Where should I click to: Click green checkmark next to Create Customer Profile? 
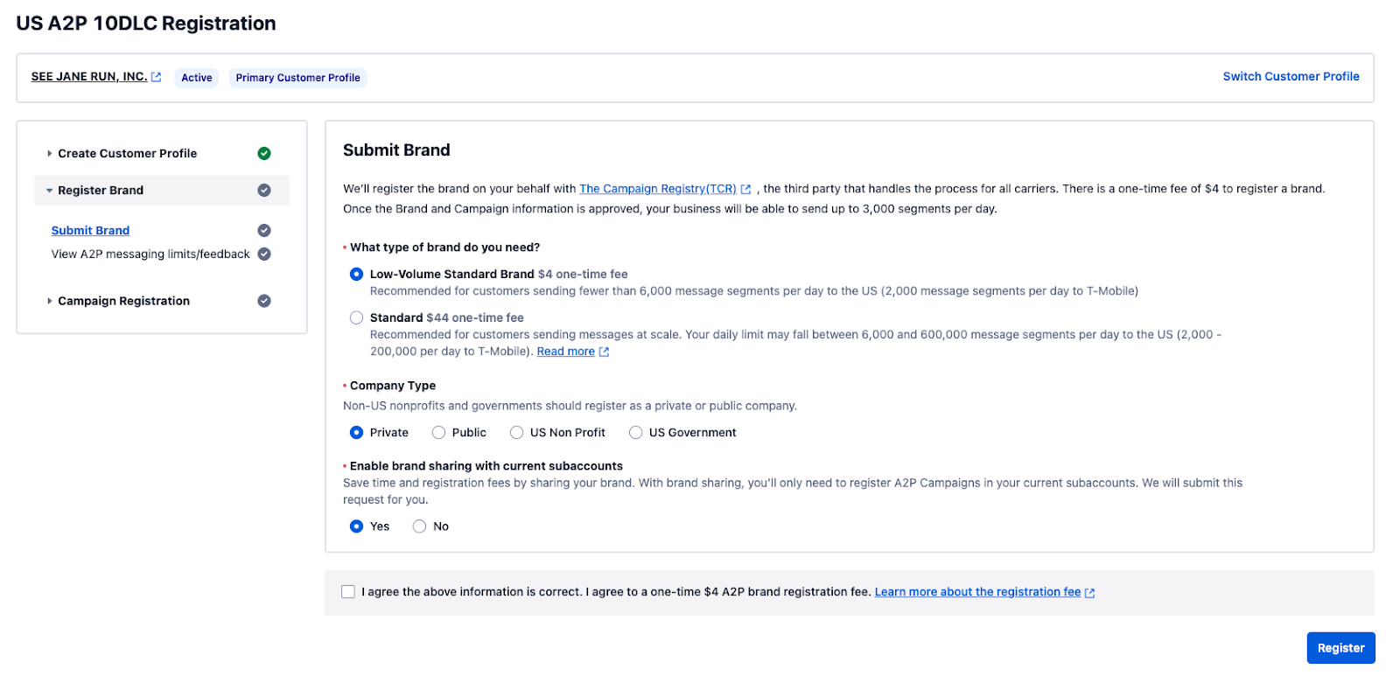(264, 153)
